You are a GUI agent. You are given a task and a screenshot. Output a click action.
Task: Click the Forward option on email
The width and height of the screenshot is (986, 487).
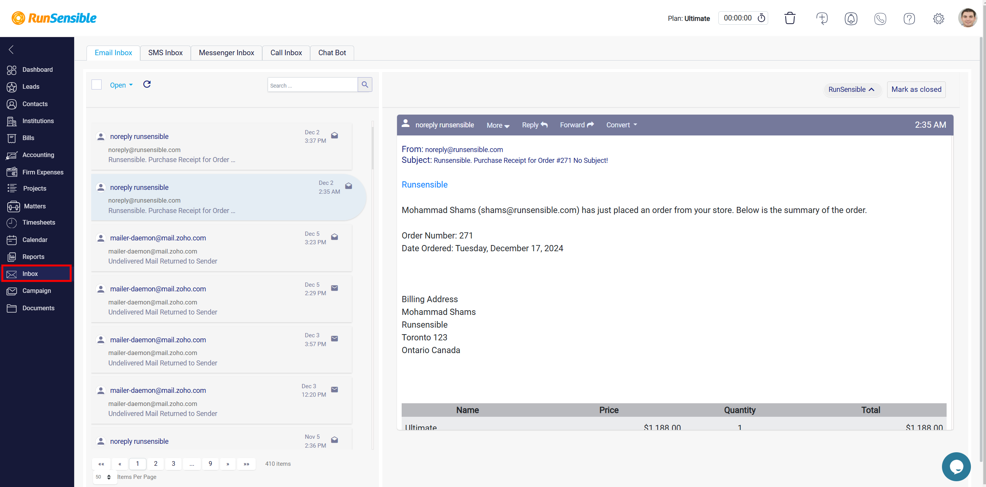[576, 124]
